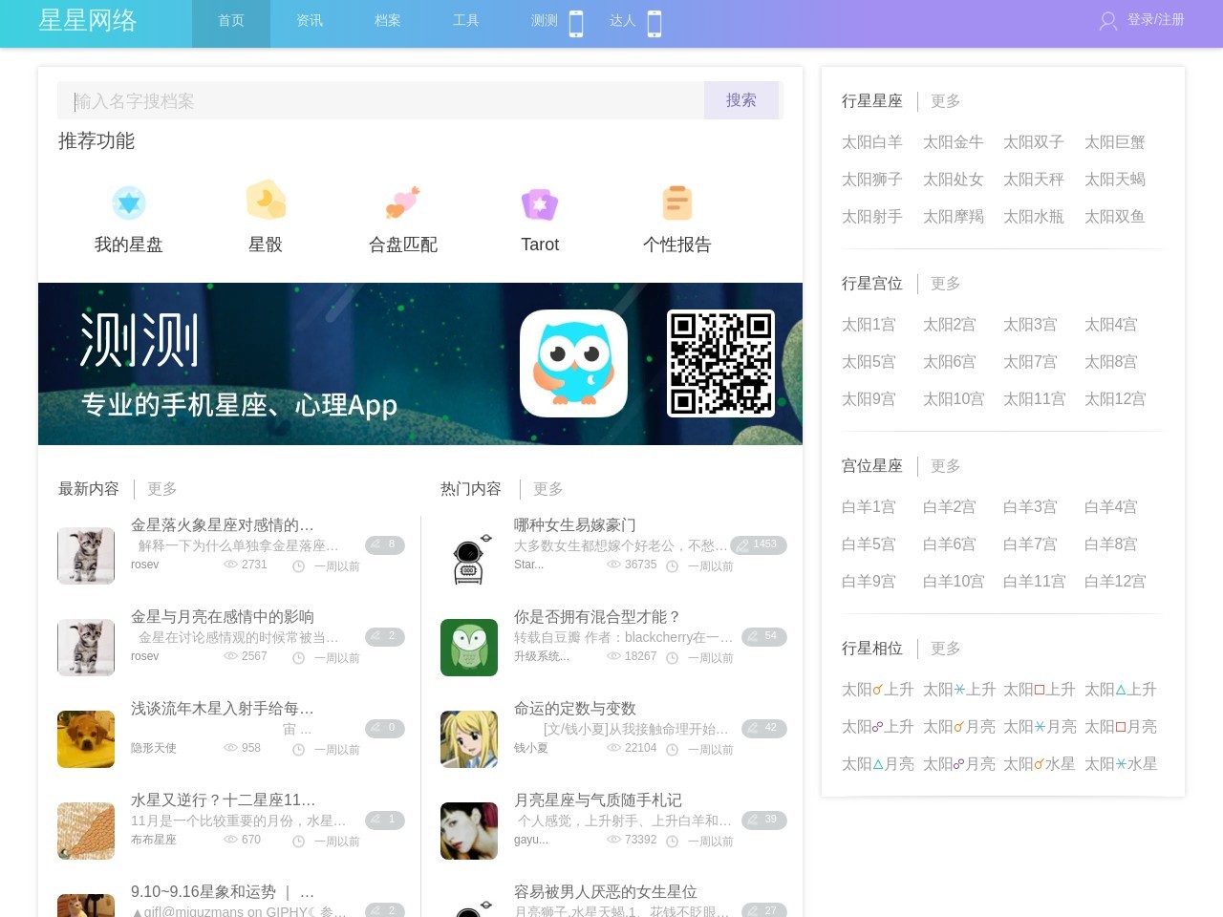Click 太阳白羊 link
Viewport: 1223px width, 917px height.
click(872, 142)
